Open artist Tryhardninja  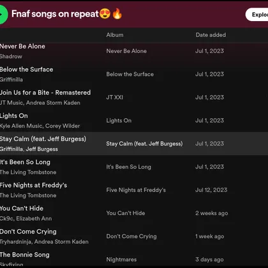(x=16, y=242)
